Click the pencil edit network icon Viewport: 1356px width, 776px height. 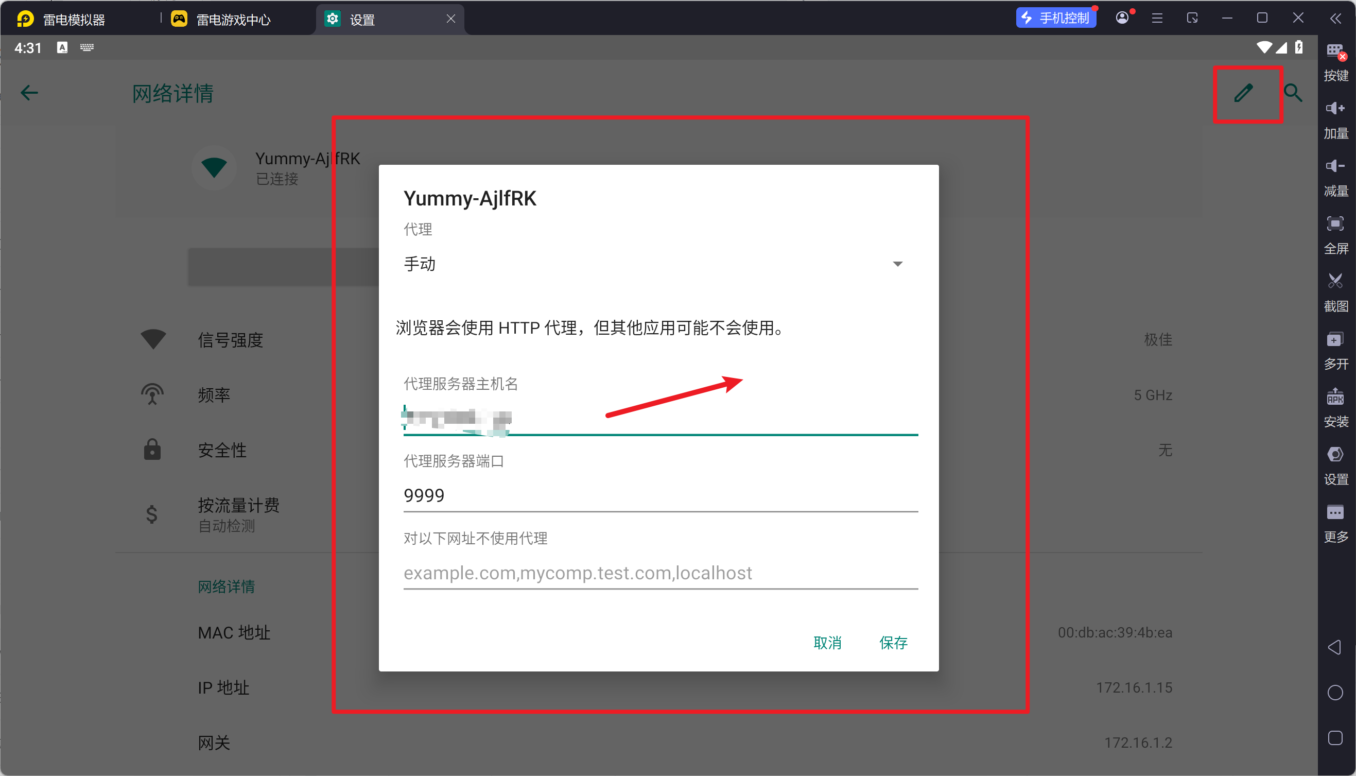(1244, 93)
